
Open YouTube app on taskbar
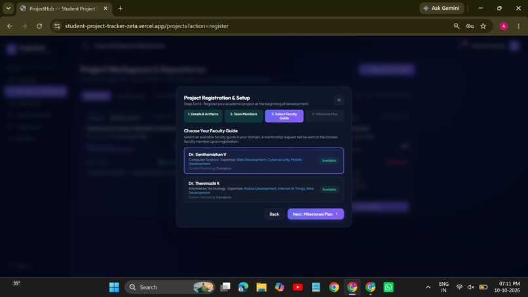tap(297, 287)
